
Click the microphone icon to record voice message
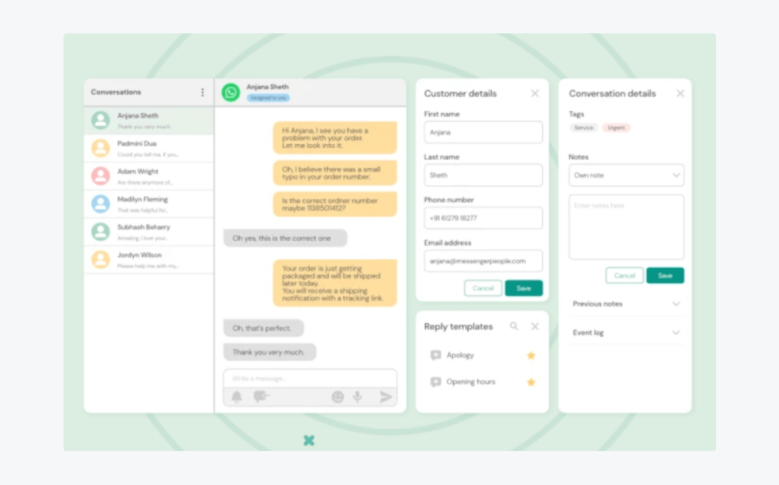tap(356, 396)
